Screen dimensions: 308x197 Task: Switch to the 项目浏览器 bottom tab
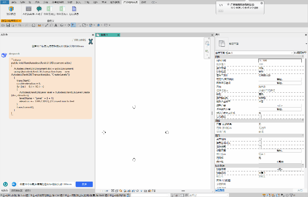(17, 190)
